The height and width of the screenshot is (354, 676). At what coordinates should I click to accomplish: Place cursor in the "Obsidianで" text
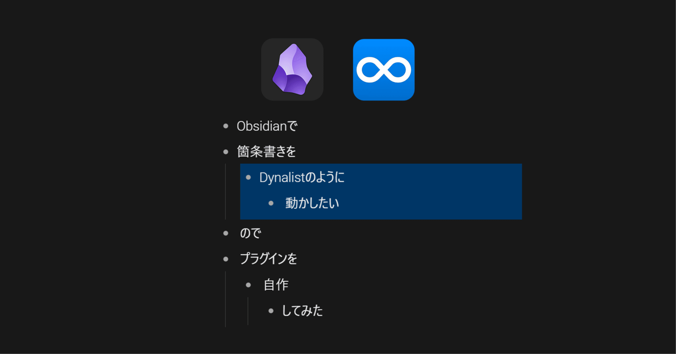(267, 126)
